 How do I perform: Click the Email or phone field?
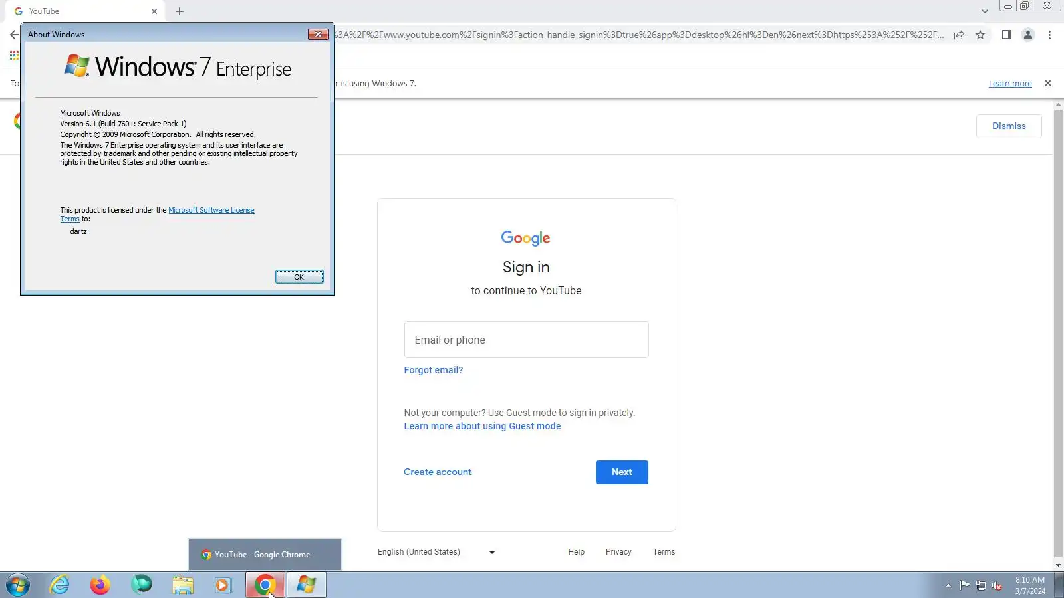526,340
